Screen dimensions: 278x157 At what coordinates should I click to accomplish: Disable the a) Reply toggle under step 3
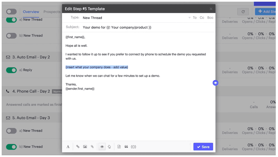click(11, 70)
